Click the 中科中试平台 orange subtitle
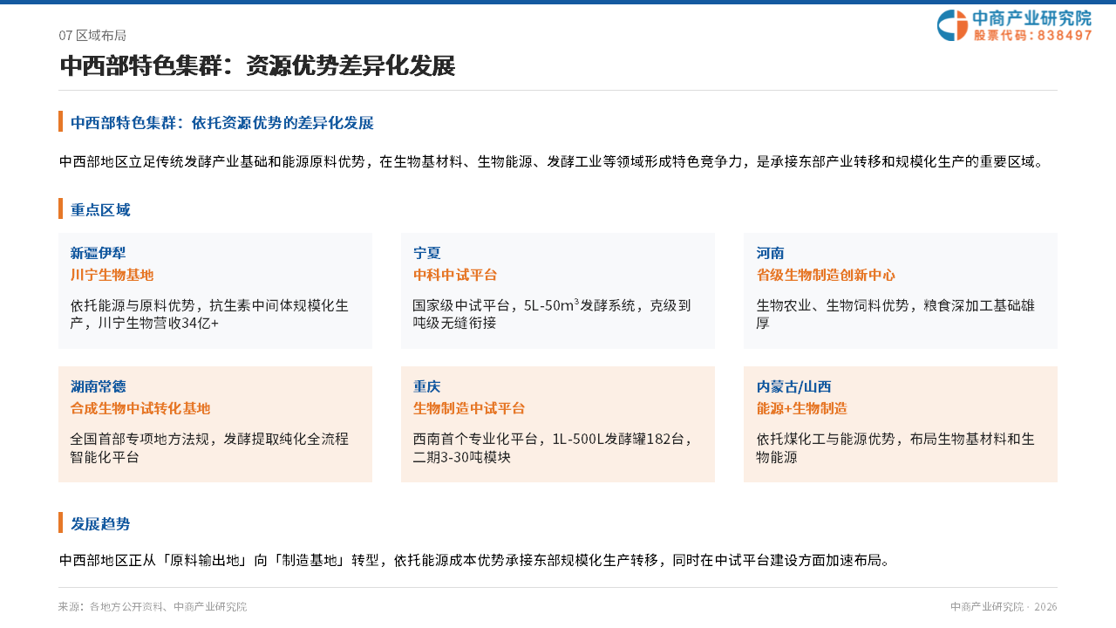The height and width of the screenshot is (628, 1116). (455, 275)
